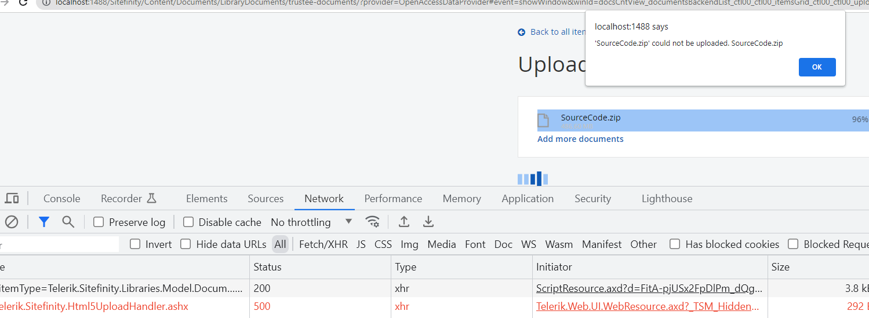Filter requests by Manifest

602,244
